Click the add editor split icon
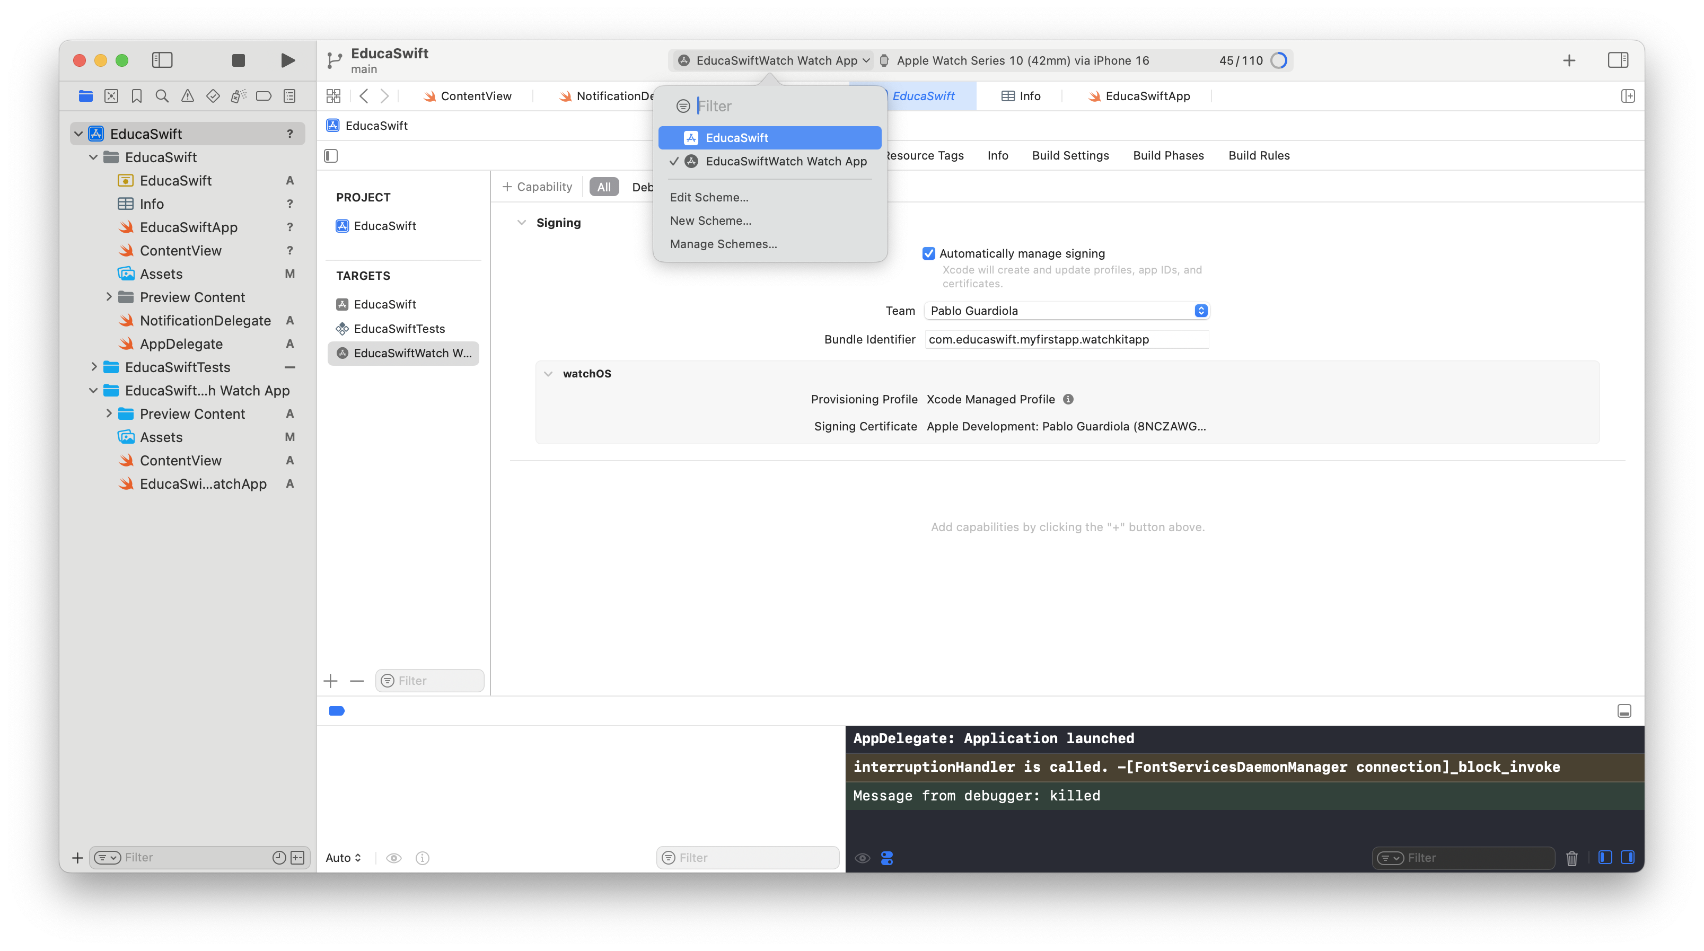Viewport: 1704px width, 951px height. click(1628, 96)
